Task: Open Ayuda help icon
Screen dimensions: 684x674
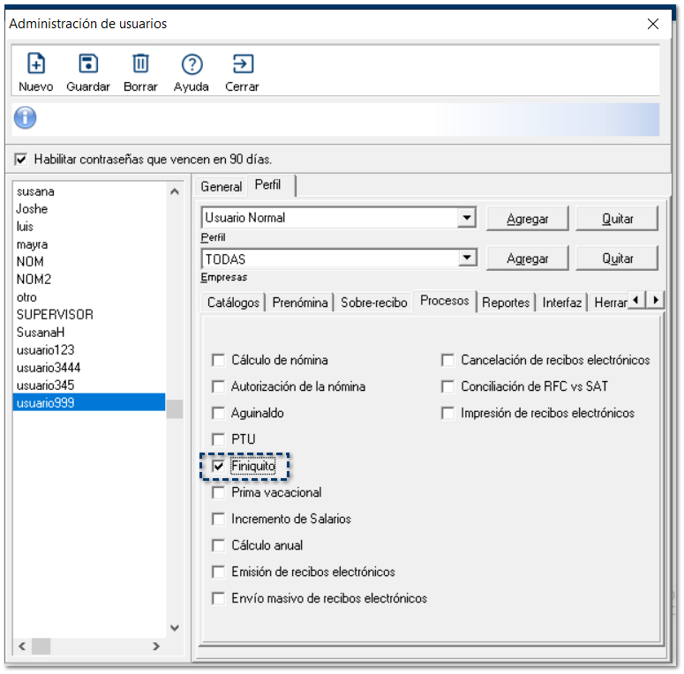Action: (x=192, y=64)
